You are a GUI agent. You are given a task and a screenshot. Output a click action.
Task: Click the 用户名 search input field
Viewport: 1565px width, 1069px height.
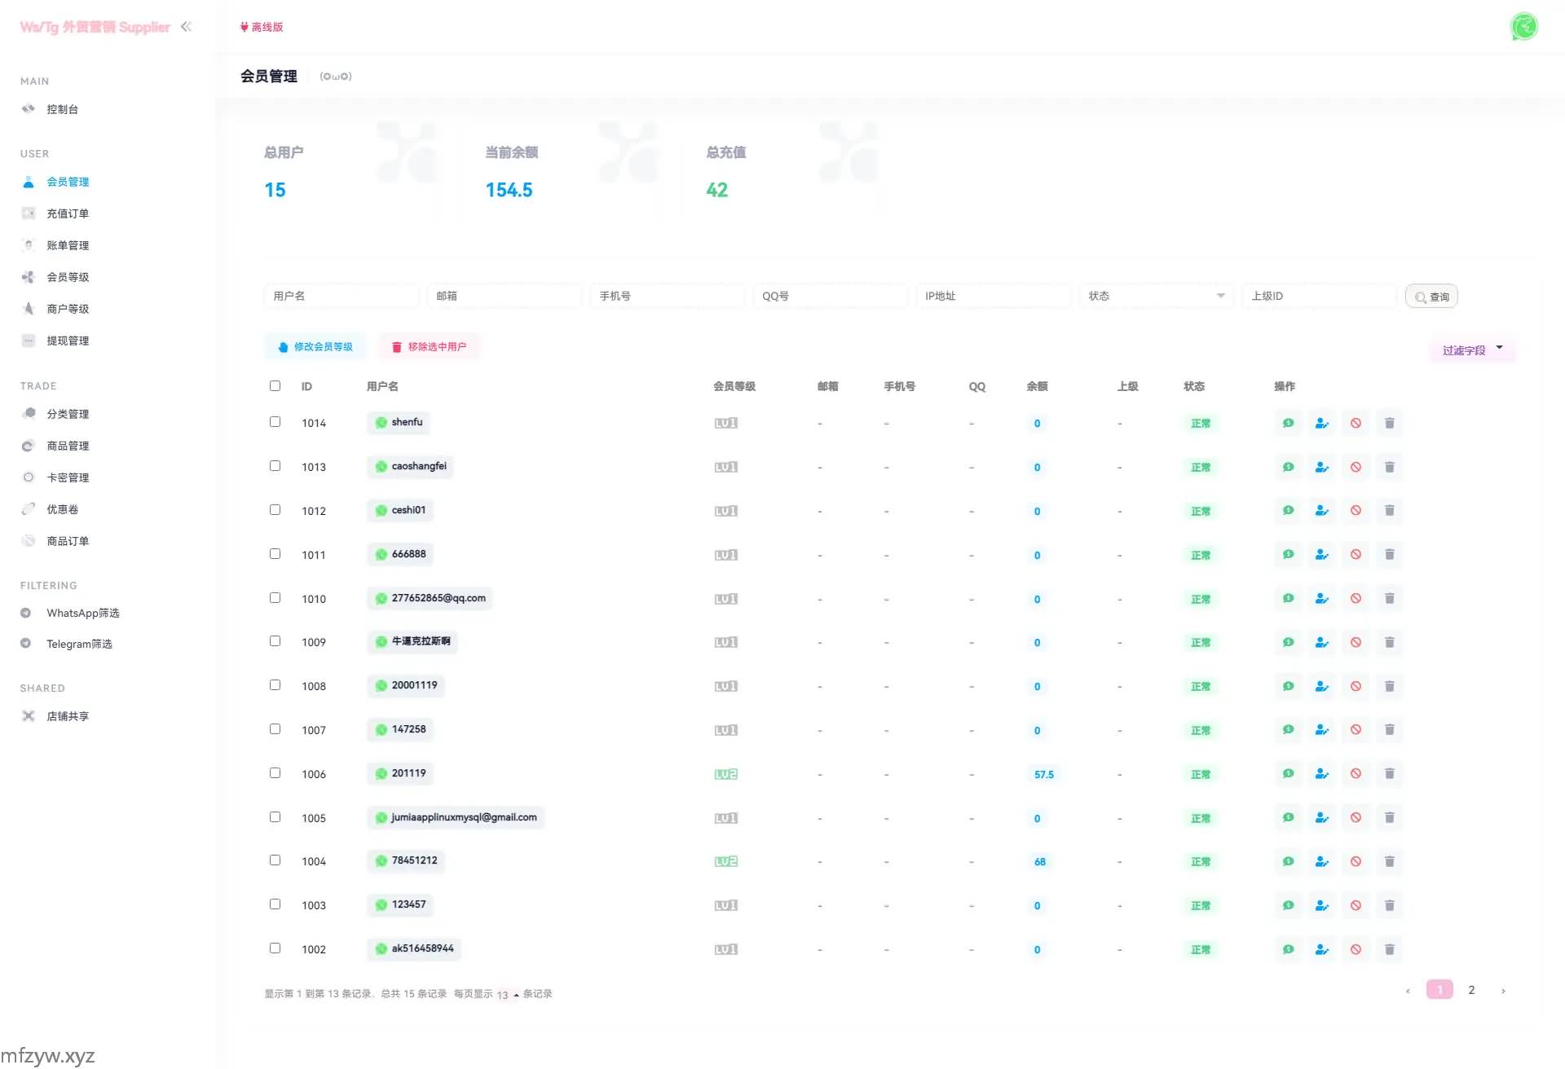pos(341,296)
